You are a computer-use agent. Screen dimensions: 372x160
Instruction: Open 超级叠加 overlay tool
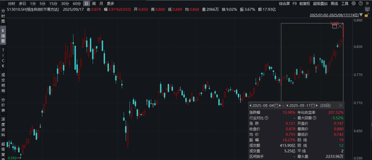[x=320, y=3]
